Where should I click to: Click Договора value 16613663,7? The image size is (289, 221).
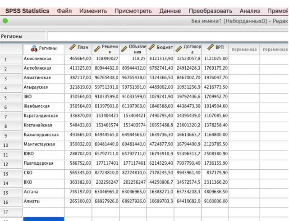[188, 135]
